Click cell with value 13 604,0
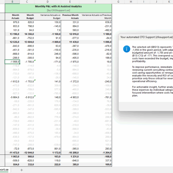 pos(27,42)
